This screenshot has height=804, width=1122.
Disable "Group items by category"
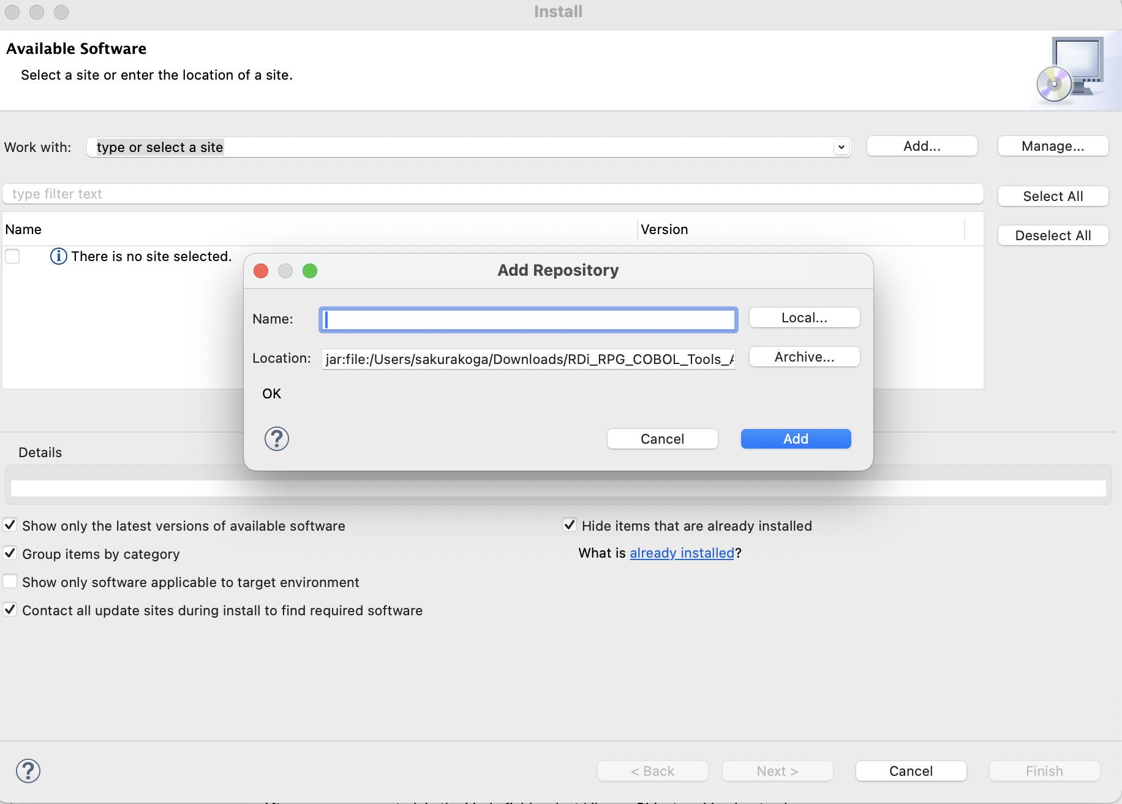pos(9,553)
